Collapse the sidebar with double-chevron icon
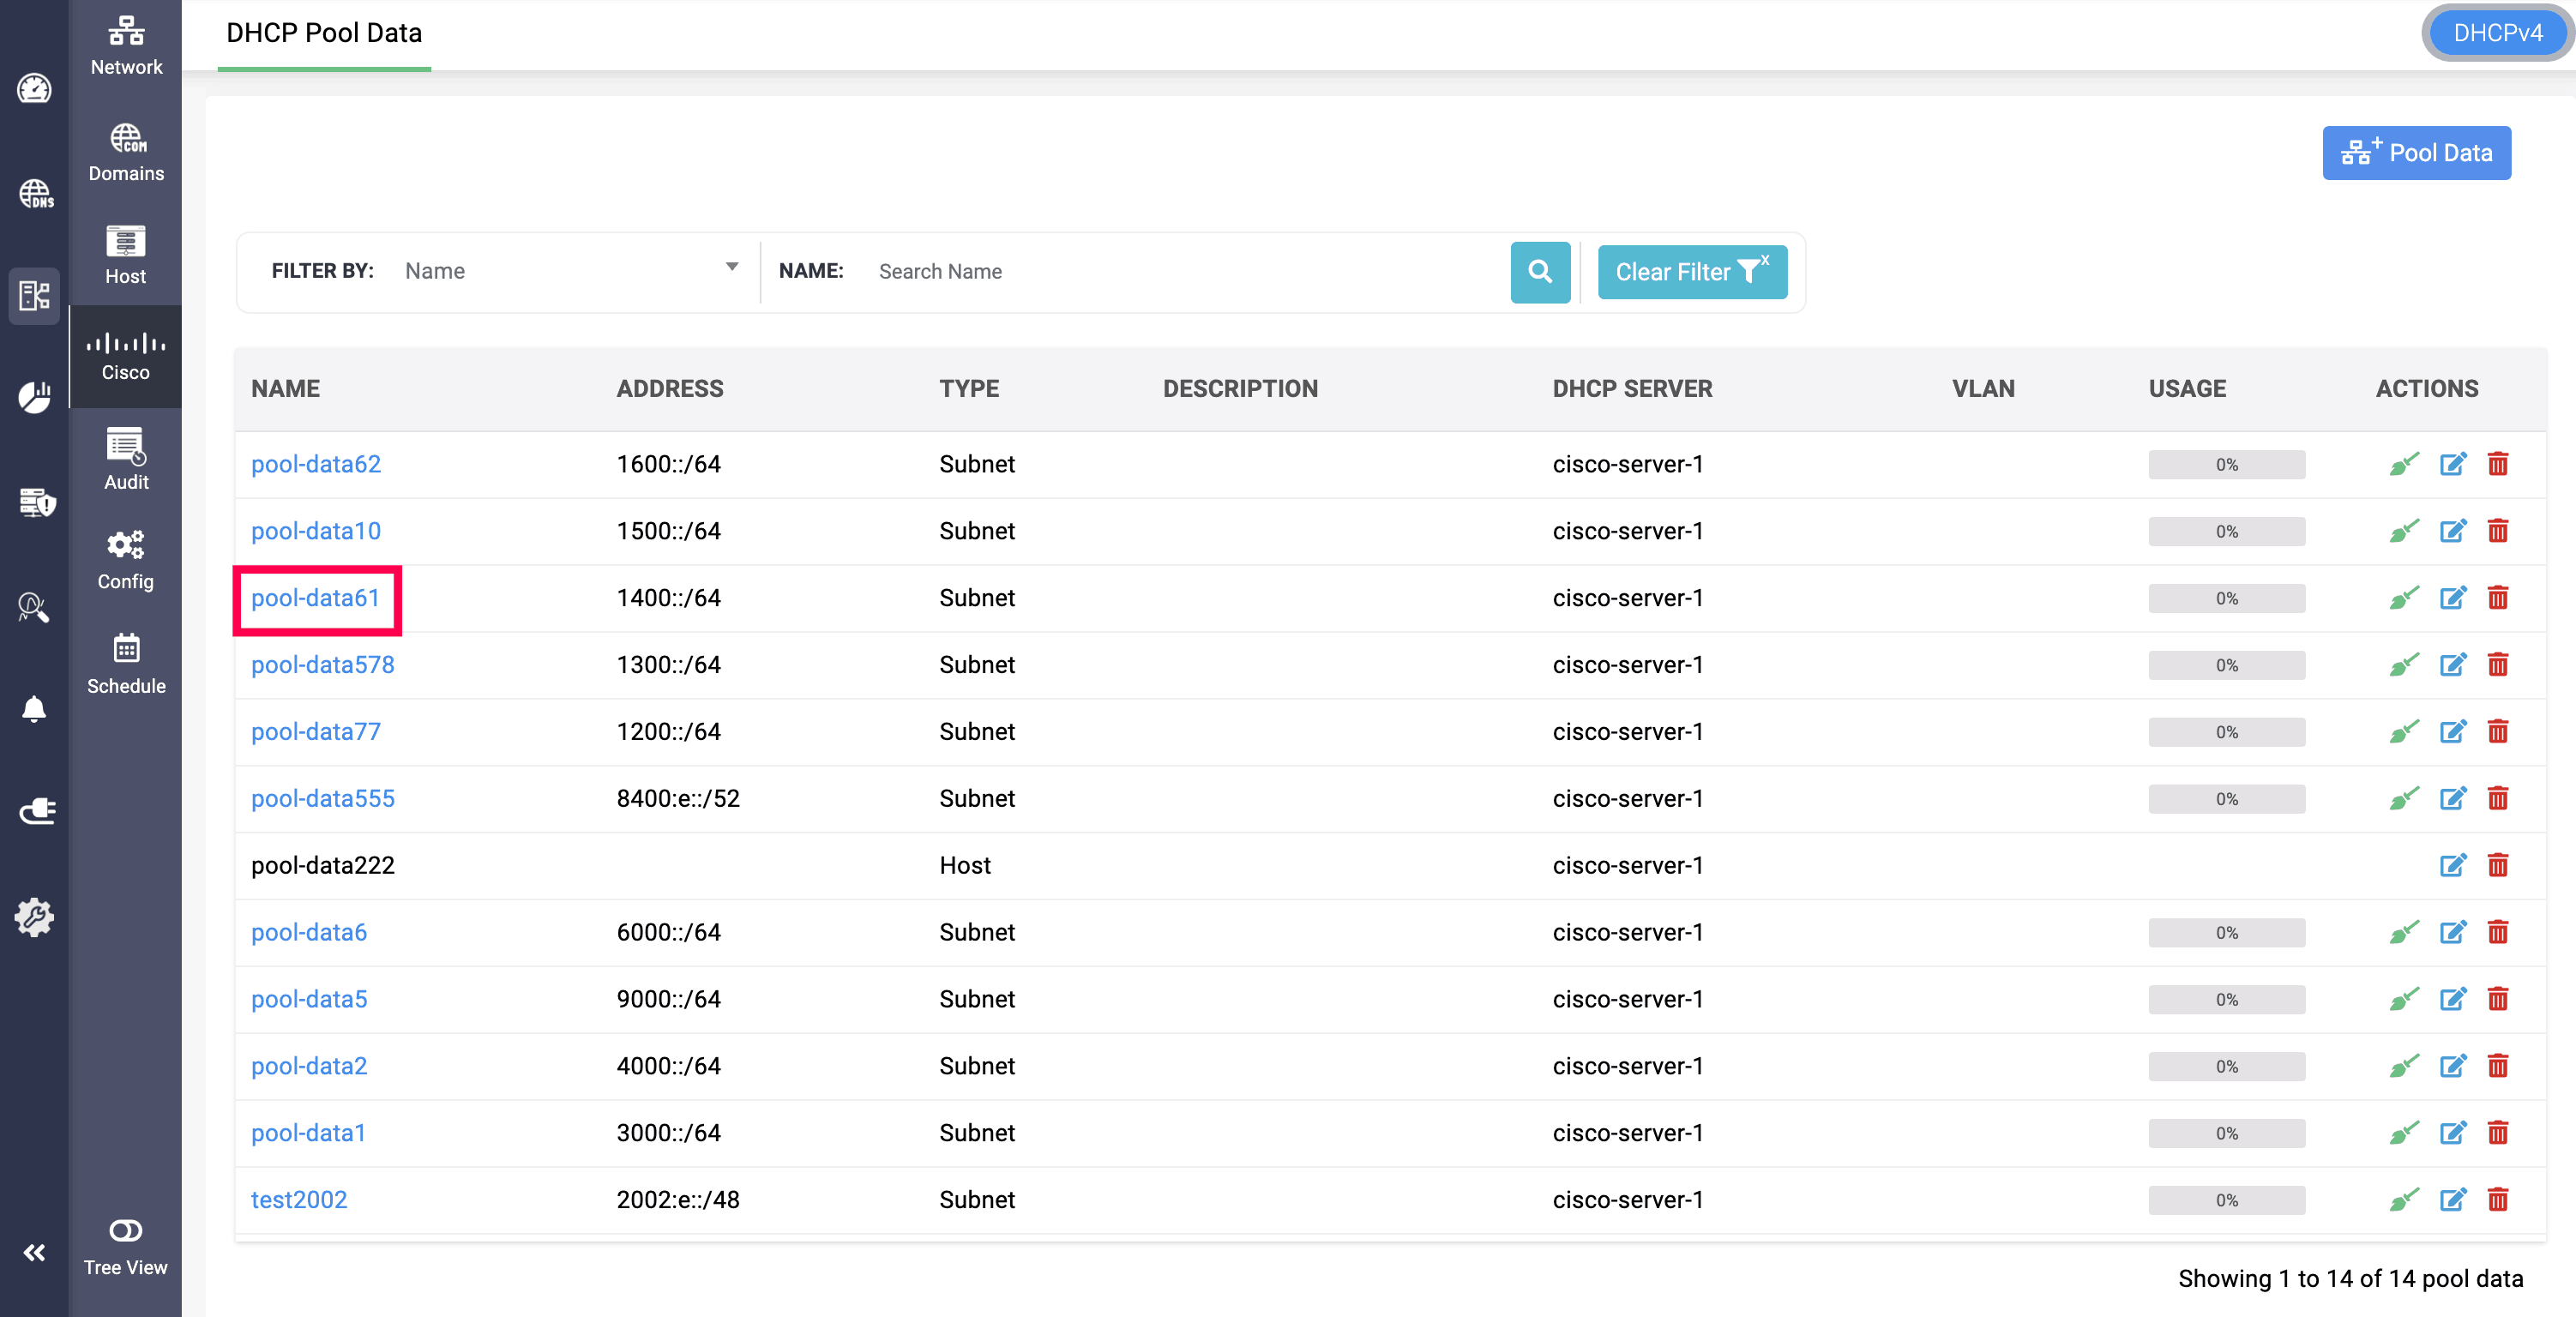This screenshot has width=2576, height=1317. (34, 1252)
